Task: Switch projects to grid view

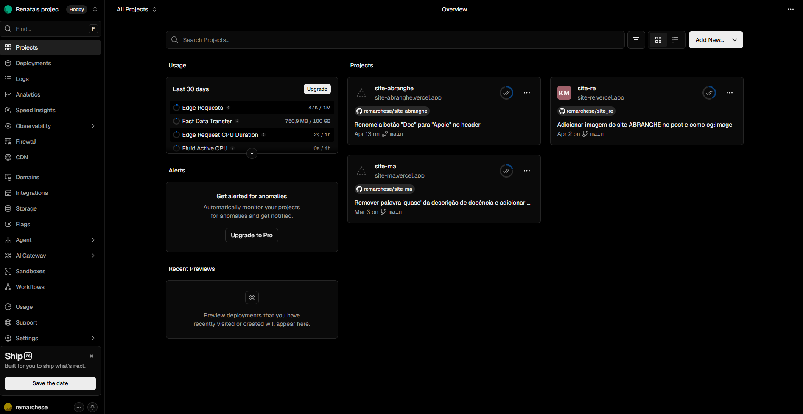Action: [658, 39]
